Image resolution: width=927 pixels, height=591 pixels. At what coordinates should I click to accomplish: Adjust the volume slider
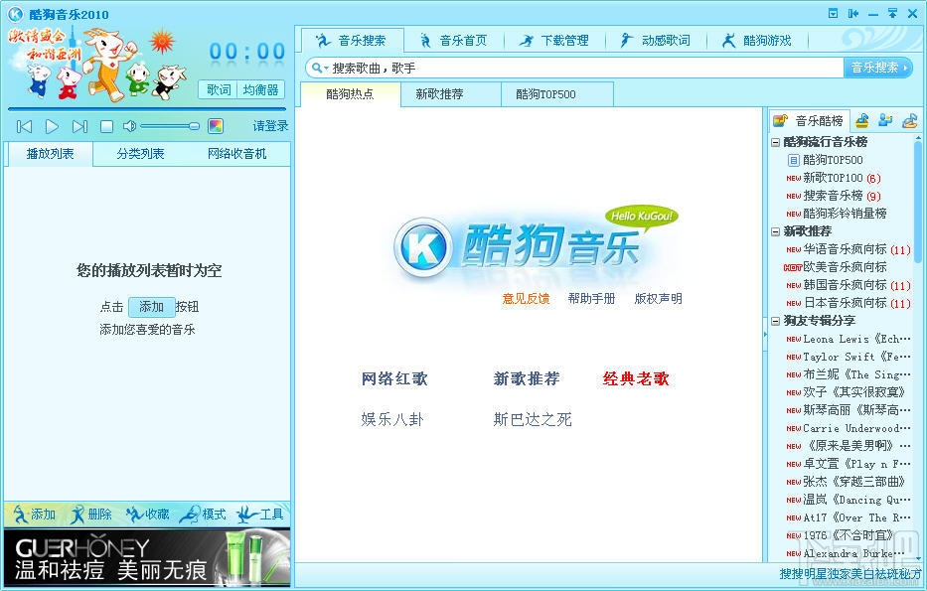170,125
